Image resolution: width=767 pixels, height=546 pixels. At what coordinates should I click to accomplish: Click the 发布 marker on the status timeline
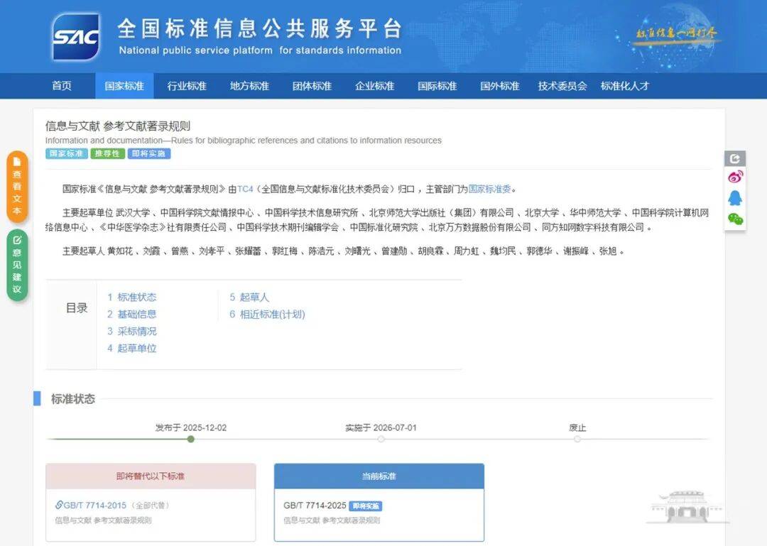[x=190, y=439]
